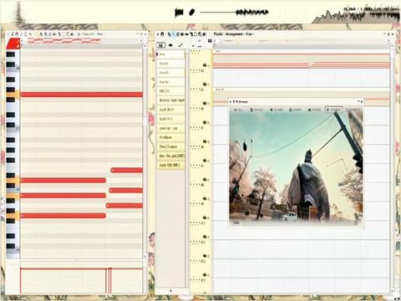The image size is (401, 301).
Task: Click the Playlist vertical scrollbar
Action: [392, 167]
